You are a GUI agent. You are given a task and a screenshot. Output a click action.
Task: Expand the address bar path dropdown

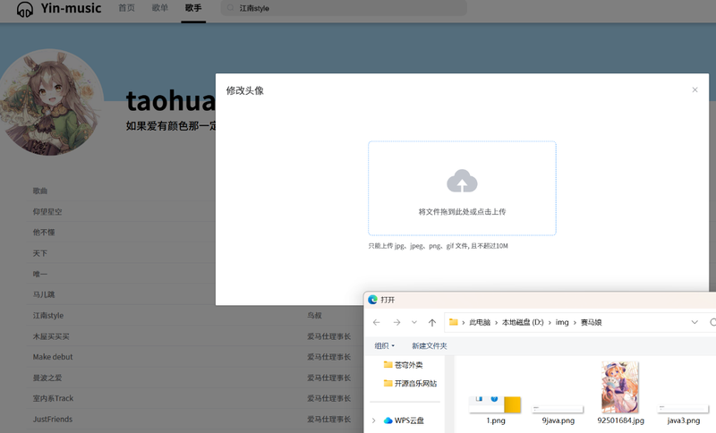695,322
